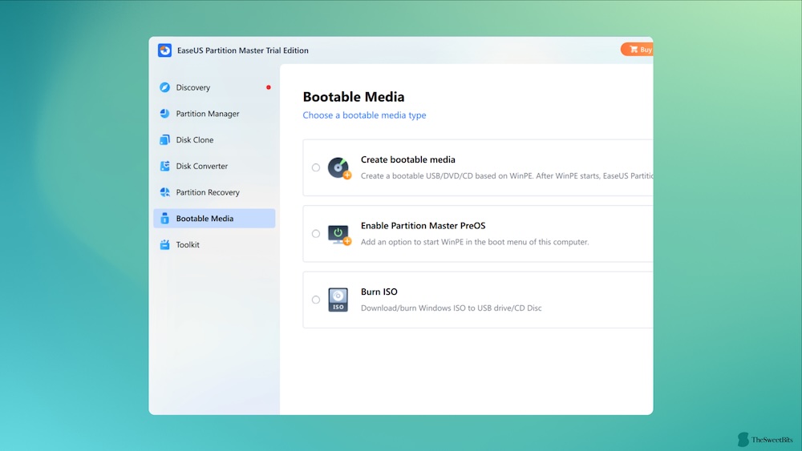Go to Partition Manager

click(x=214, y=114)
